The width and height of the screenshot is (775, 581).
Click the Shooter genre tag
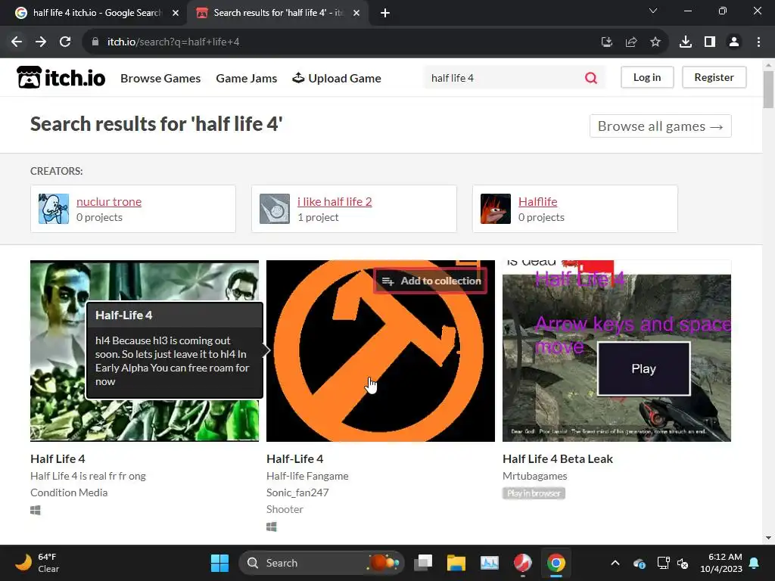(285, 509)
